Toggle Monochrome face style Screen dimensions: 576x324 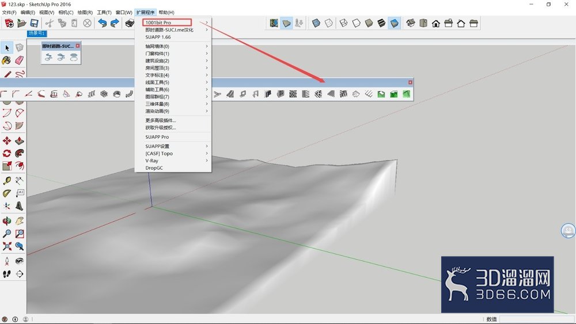click(394, 23)
